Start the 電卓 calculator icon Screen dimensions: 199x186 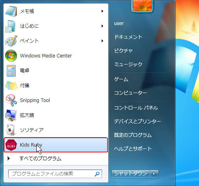[11, 71]
